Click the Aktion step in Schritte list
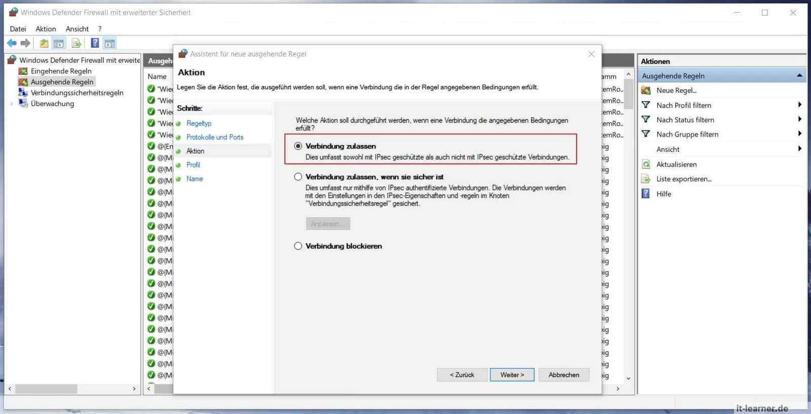 point(195,151)
